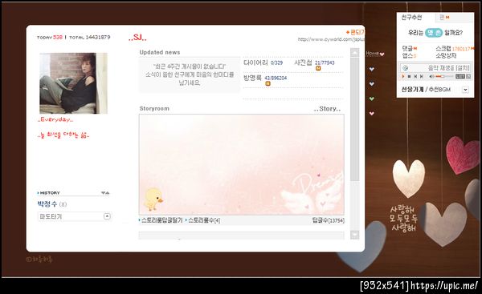Open the 방명록 section
The image size is (482, 294).
tap(252, 78)
